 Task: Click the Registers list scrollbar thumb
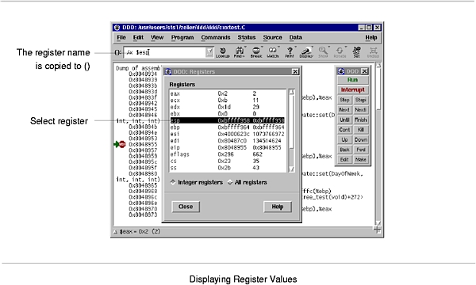click(x=291, y=122)
